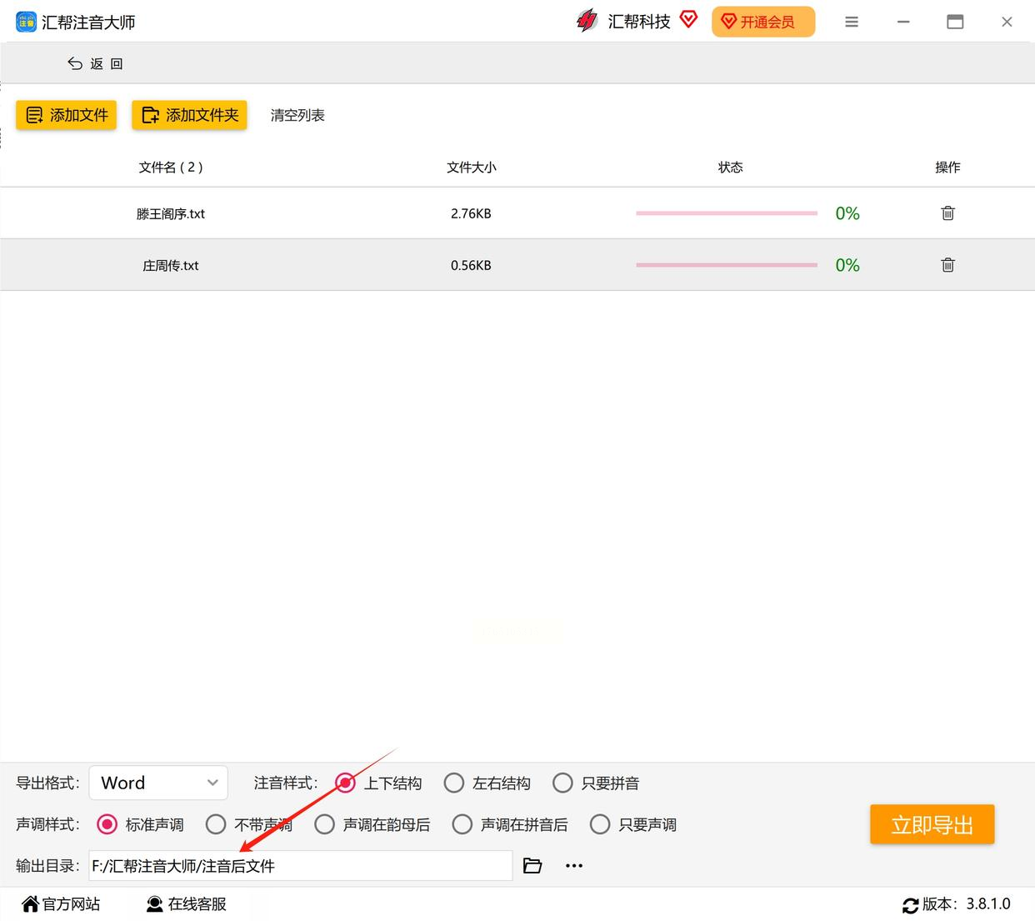Viewport: 1035px width, 921px height.
Task: Open 在线客服 online support
Action: click(186, 904)
